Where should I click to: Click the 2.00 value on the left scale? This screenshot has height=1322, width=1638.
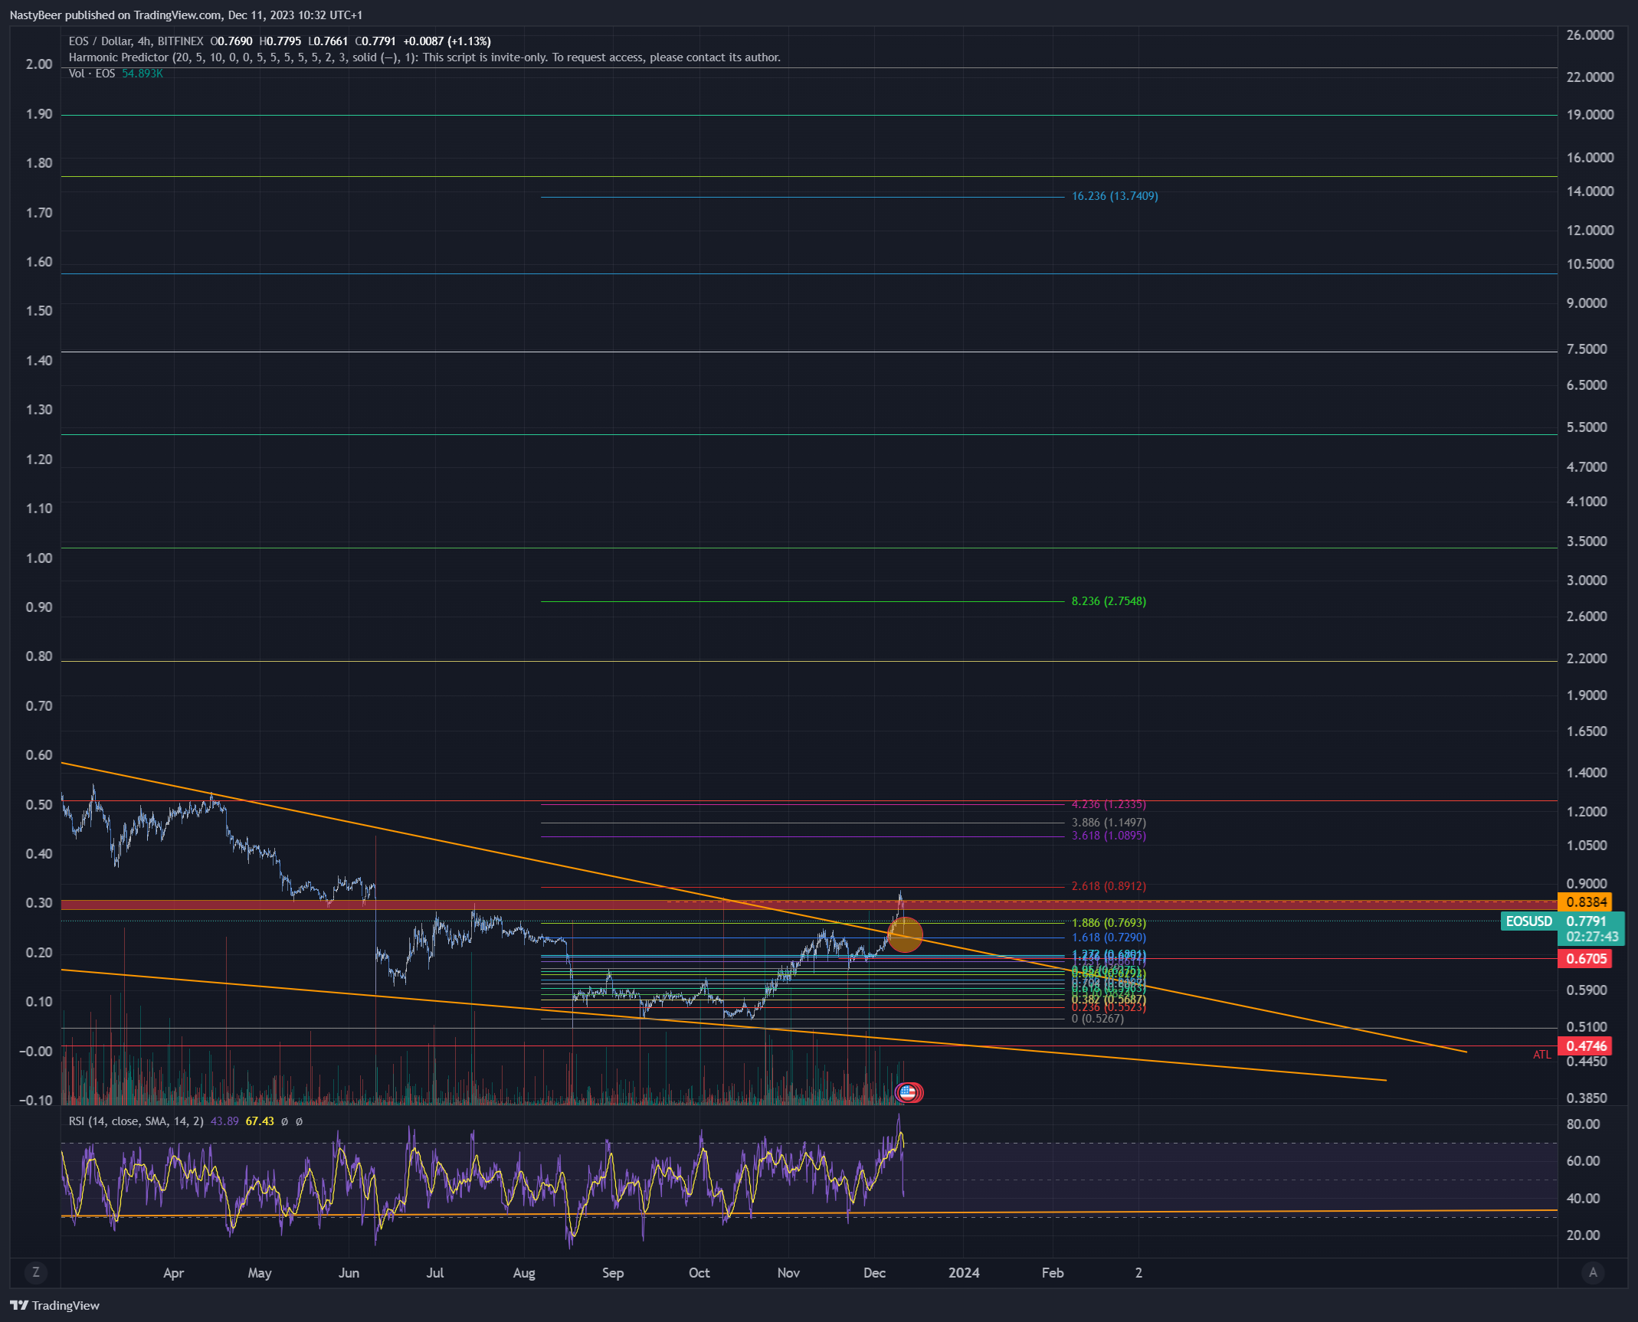click(x=39, y=64)
